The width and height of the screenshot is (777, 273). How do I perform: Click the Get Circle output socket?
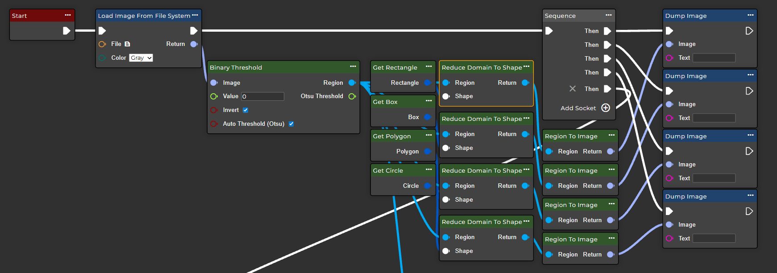point(427,186)
